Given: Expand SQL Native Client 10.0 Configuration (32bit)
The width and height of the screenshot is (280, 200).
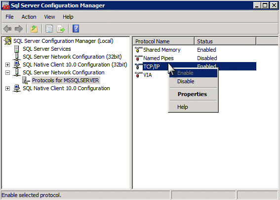Looking at the screenshot, I should pos(7,65).
